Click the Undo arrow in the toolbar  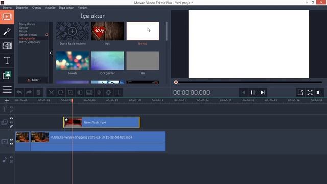[19, 93]
